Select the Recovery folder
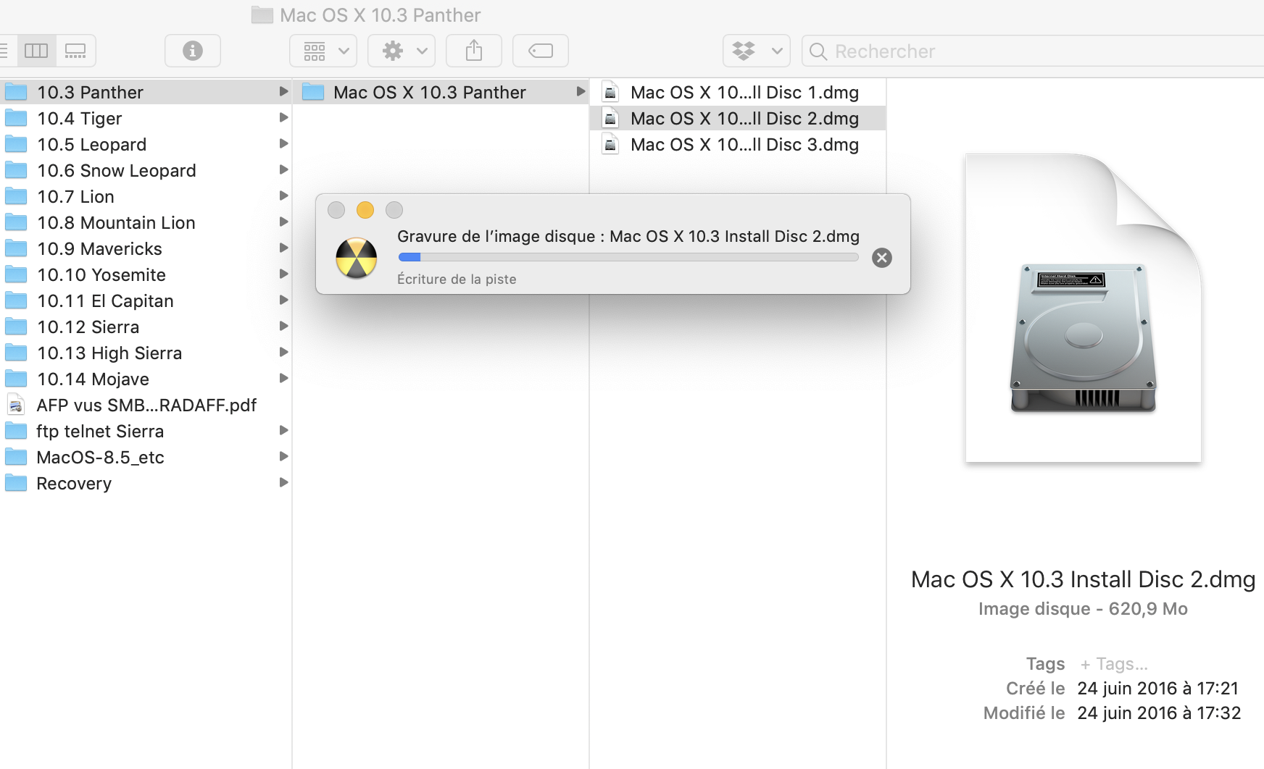 pos(146,483)
